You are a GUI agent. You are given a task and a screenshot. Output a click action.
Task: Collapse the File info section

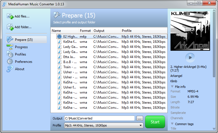(172, 87)
